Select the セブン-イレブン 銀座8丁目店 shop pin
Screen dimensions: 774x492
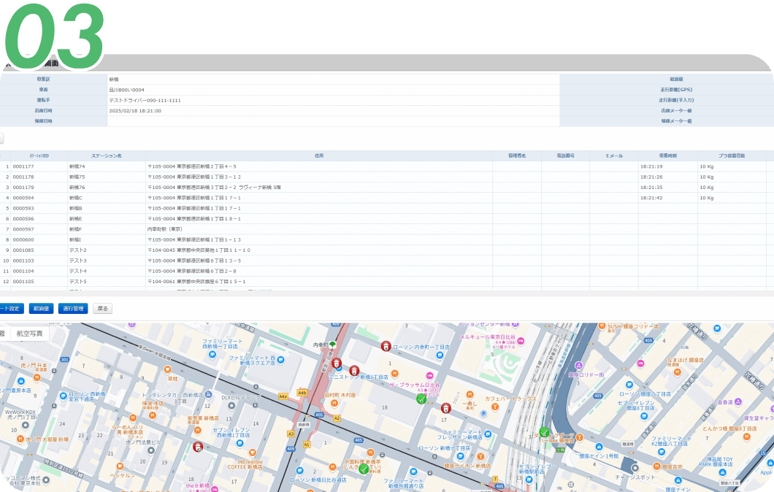644,416
